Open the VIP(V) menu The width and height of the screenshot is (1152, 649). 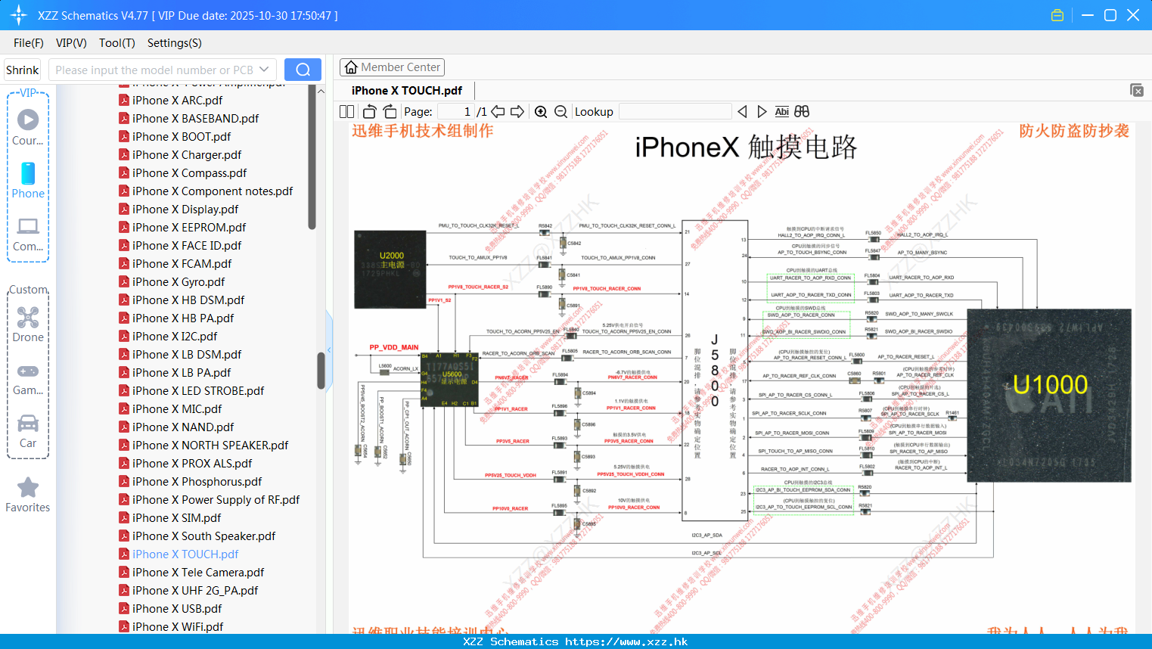coord(71,43)
